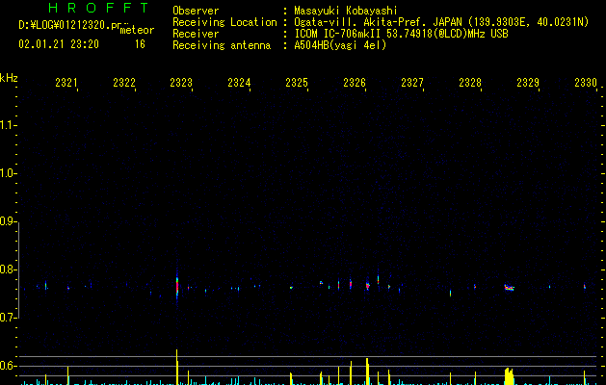Click the wide yellow power burst before 2329
This screenshot has width=606, height=385.
coord(510,376)
